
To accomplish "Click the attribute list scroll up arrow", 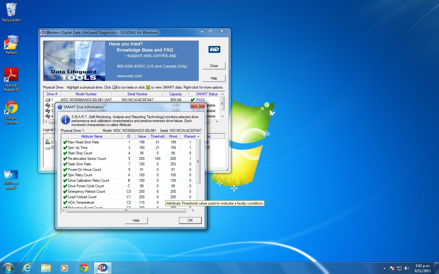I will point(198,136).
